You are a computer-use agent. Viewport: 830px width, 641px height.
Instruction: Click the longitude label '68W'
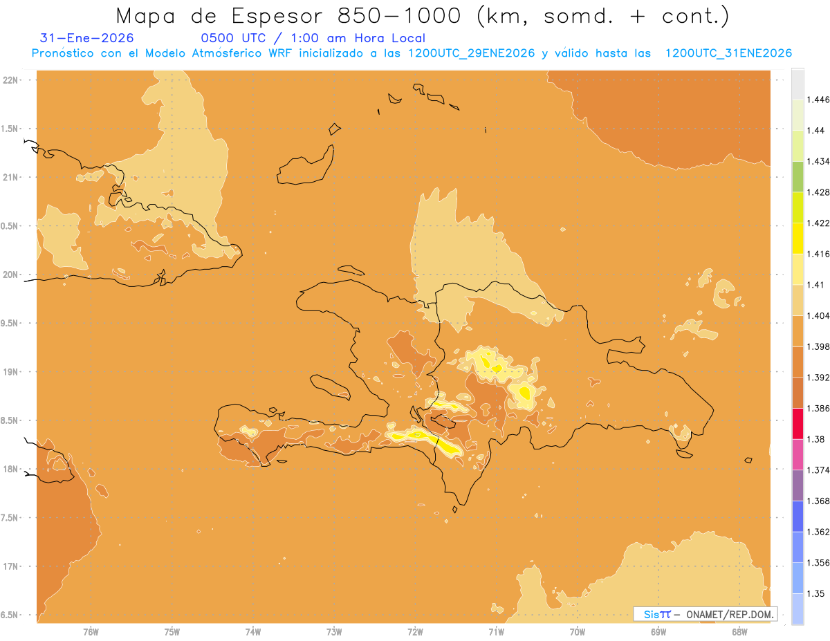pos(739,633)
